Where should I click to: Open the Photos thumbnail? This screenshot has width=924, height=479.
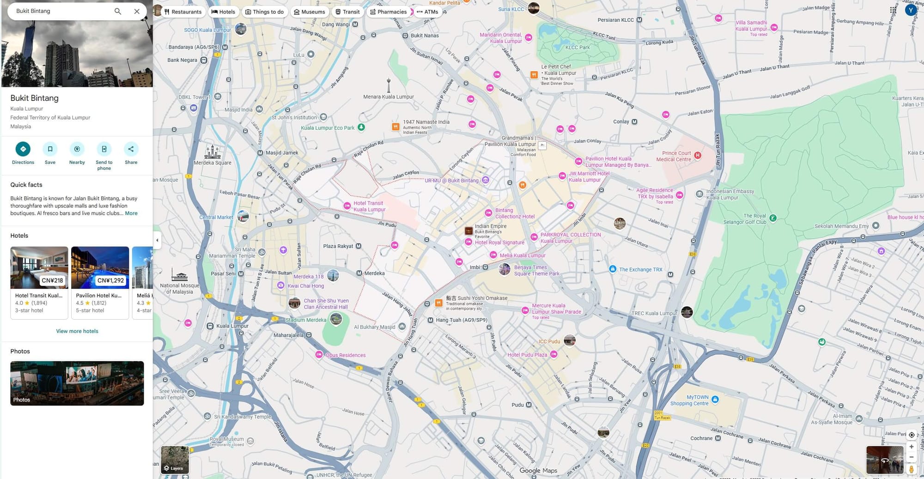coord(77,383)
